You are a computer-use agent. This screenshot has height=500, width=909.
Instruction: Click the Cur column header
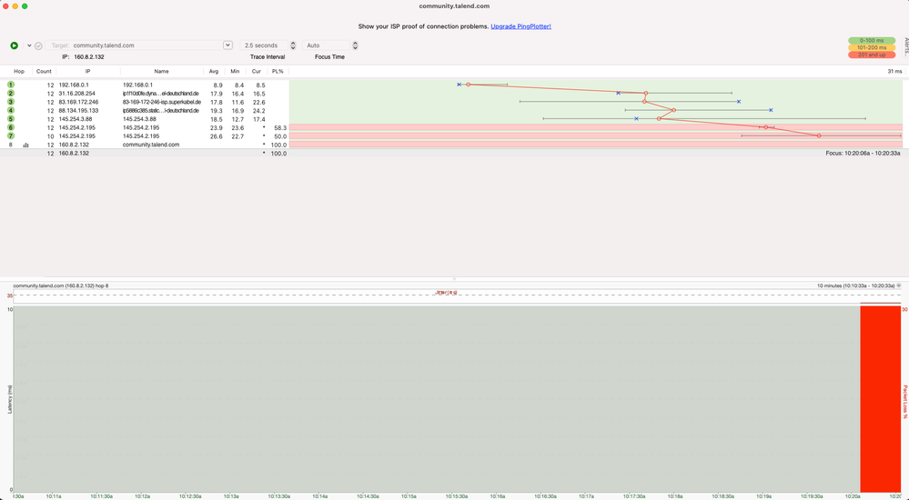pos(257,71)
